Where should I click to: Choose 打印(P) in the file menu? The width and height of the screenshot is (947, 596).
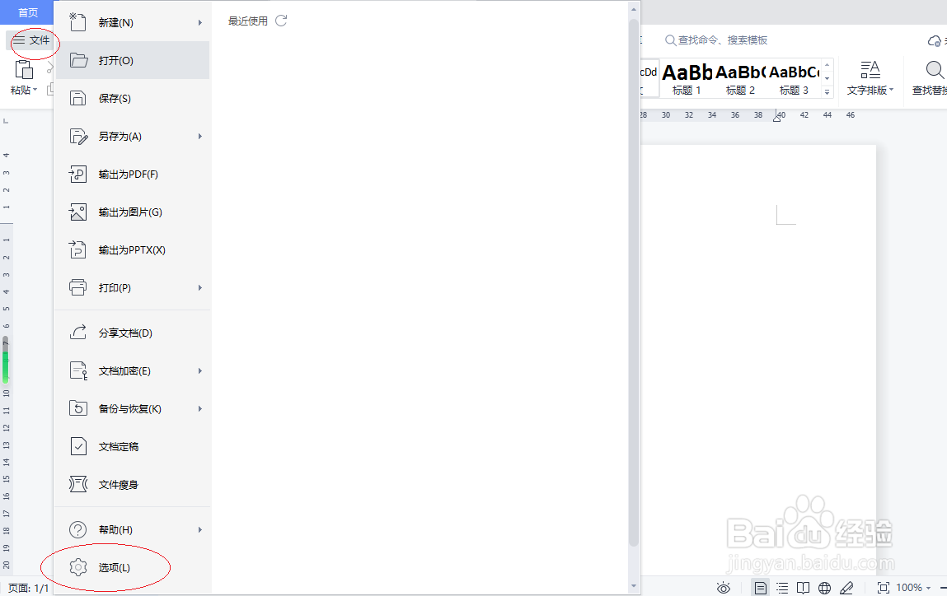coord(133,288)
